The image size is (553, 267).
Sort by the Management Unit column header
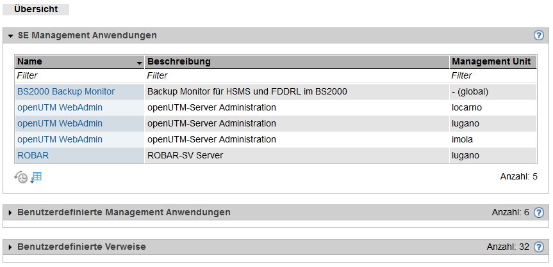pyautogui.click(x=491, y=61)
